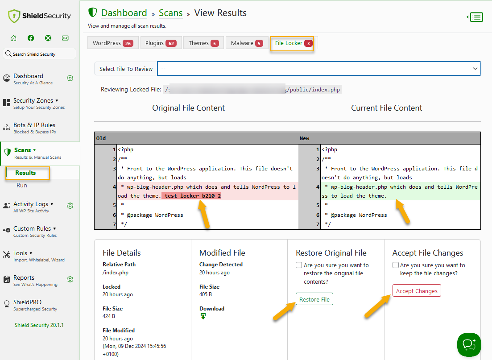Open Shield Security 20.1.1 version link
The width and height of the screenshot is (492, 360).
click(x=39, y=325)
